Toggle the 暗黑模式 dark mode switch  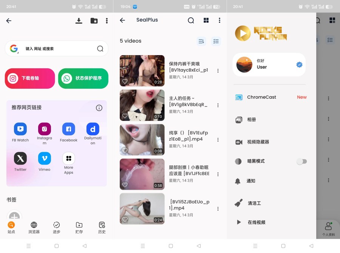tap(301, 162)
